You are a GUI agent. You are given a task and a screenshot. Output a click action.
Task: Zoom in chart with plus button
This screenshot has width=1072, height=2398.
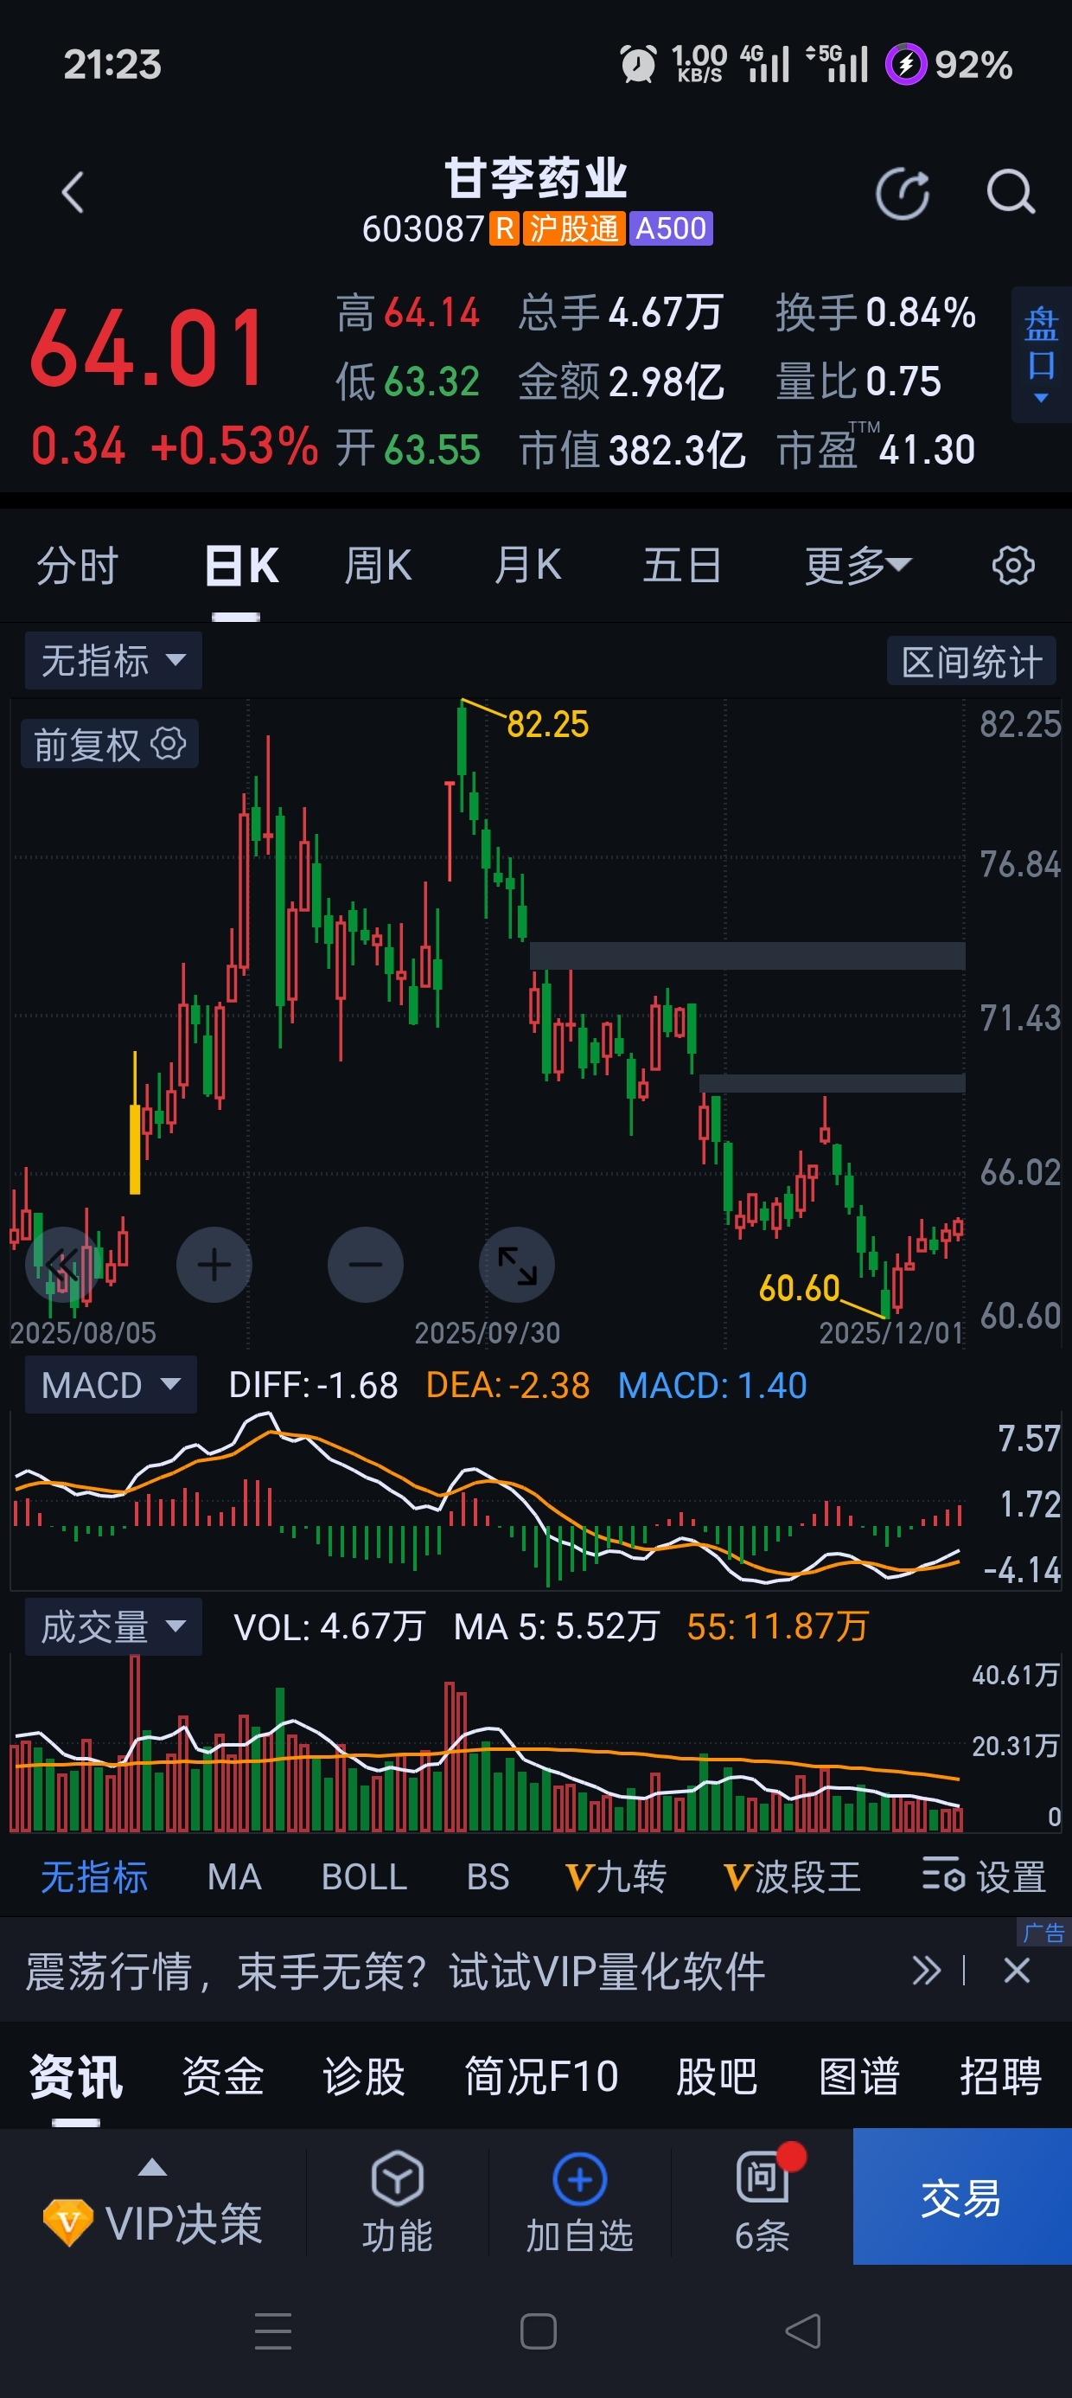click(x=214, y=1264)
